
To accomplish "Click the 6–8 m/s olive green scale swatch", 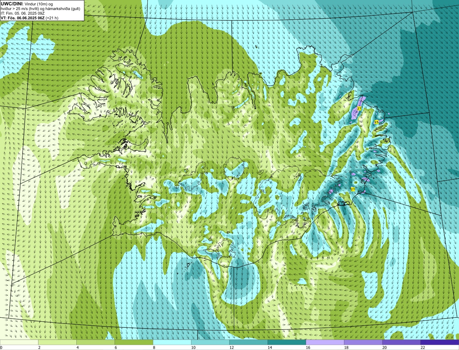I will click(x=134, y=342).
